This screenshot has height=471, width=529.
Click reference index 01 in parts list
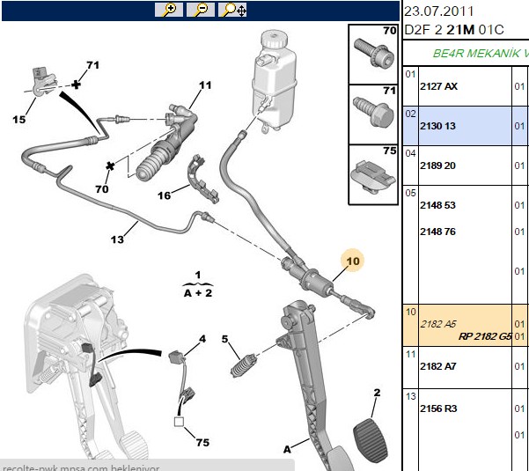tap(410, 74)
